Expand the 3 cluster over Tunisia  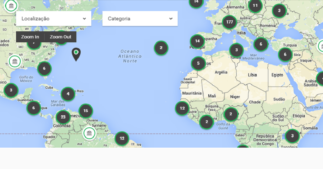(x=237, y=50)
